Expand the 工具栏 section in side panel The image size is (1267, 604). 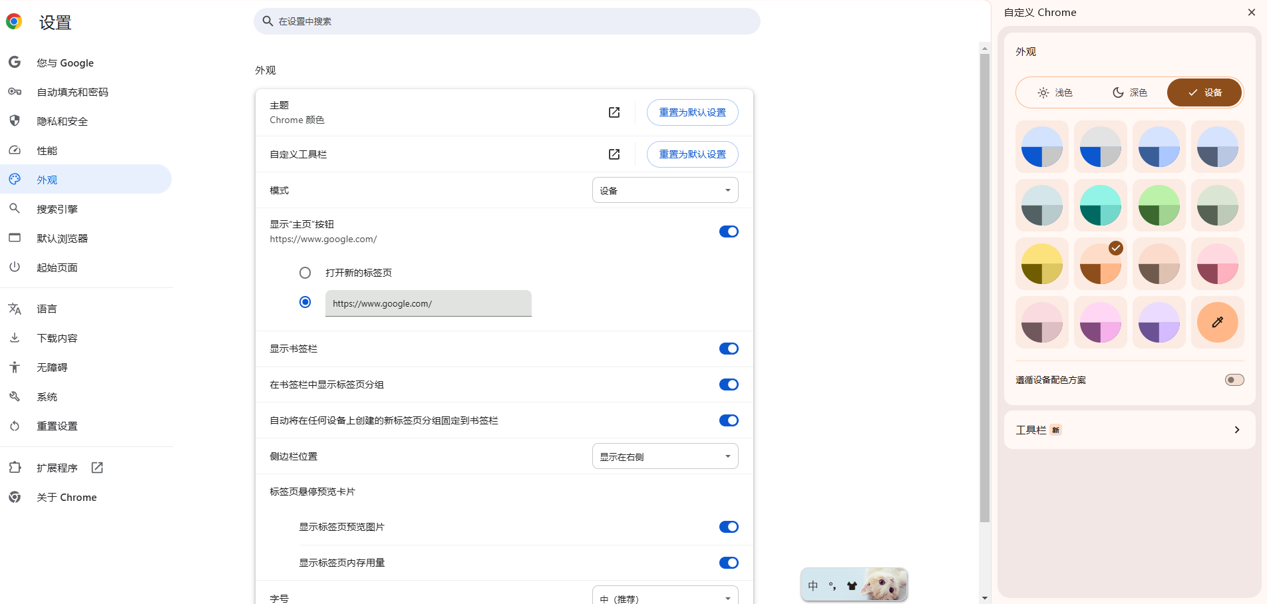pos(1129,430)
